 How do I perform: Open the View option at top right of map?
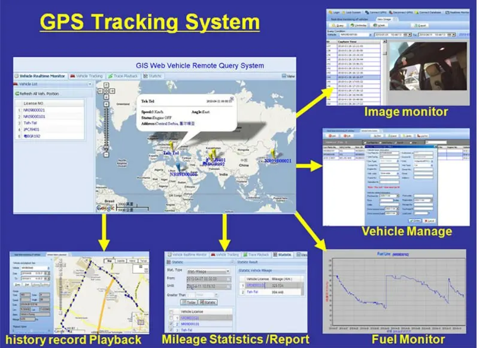[x=290, y=77]
